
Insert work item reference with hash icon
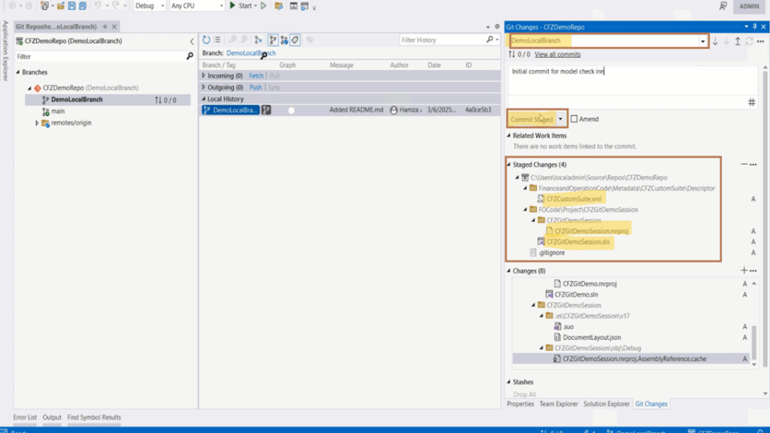click(751, 102)
